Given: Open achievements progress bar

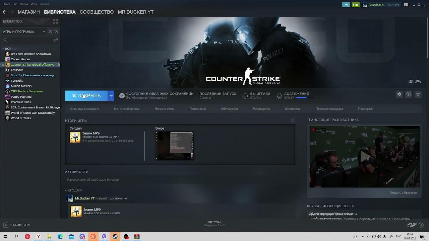Looking at the screenshot, I should tap(305, 98).
